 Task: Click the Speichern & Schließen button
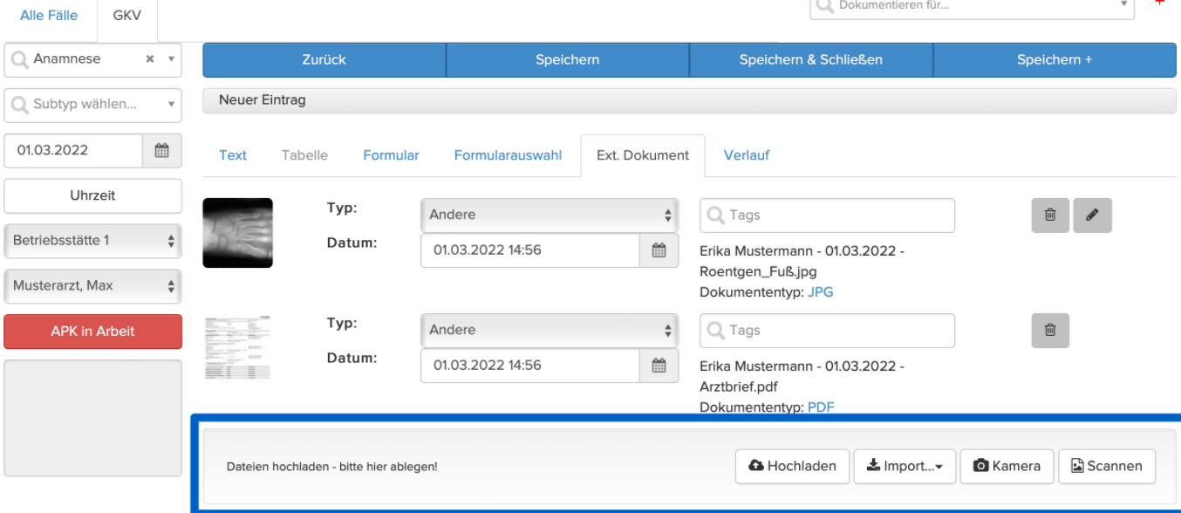tap(811, 60)
